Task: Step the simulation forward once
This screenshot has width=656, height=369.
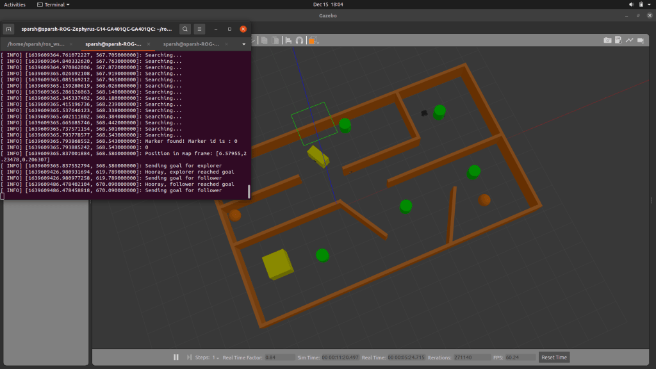Action: click(189, 357)
